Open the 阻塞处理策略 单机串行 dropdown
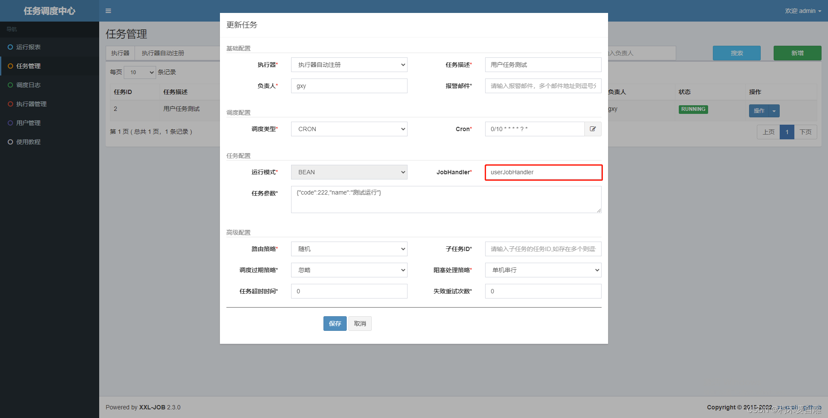Viewport: 828px width, 418px height. point(543,270)
